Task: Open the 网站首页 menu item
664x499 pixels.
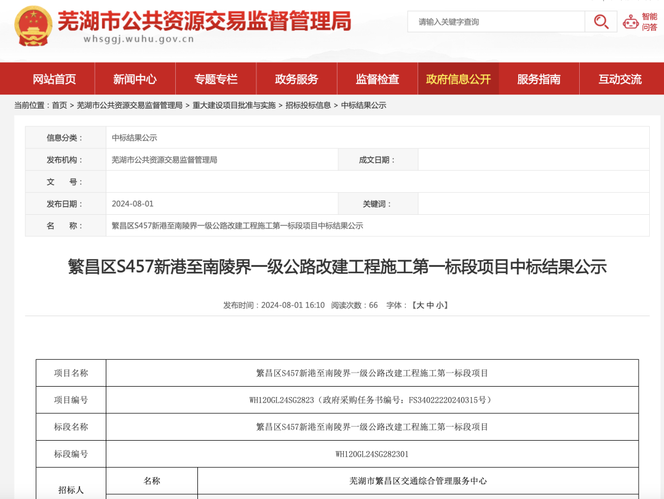Action: 54,79
